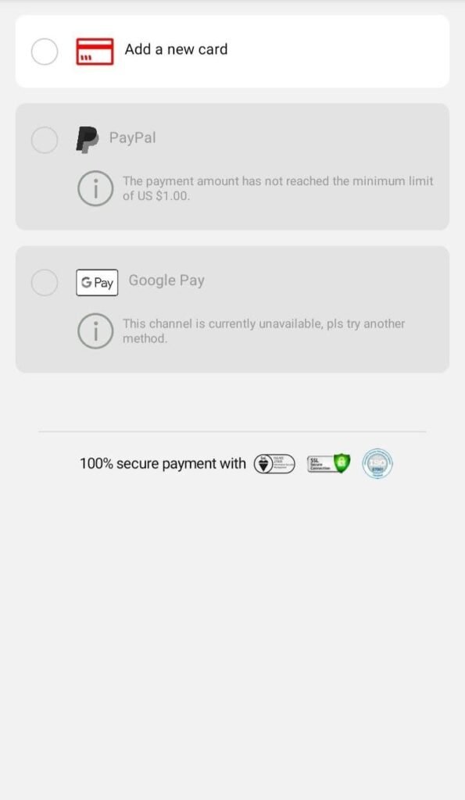Click the PayPal logo icon
Image resolution: width=465 pixels, height=800 pixels.
[88, 140]
